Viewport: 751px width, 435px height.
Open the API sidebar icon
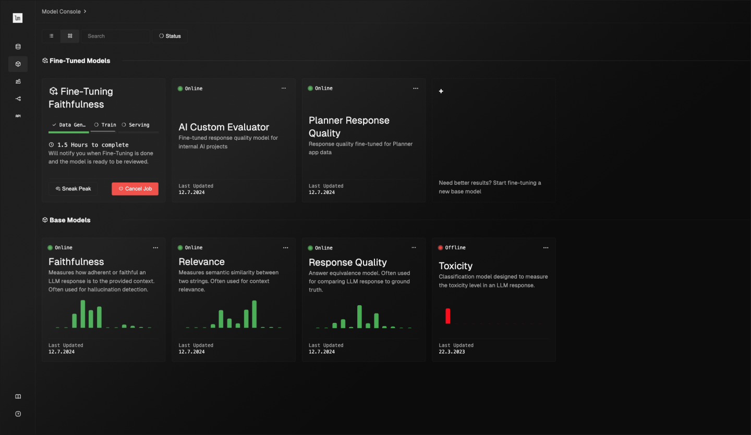click(x=18, y=116)
